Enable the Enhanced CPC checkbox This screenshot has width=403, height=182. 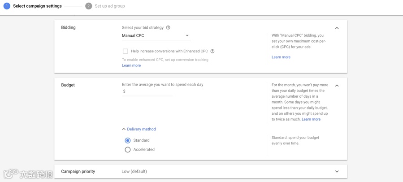(x=126, y=51)
